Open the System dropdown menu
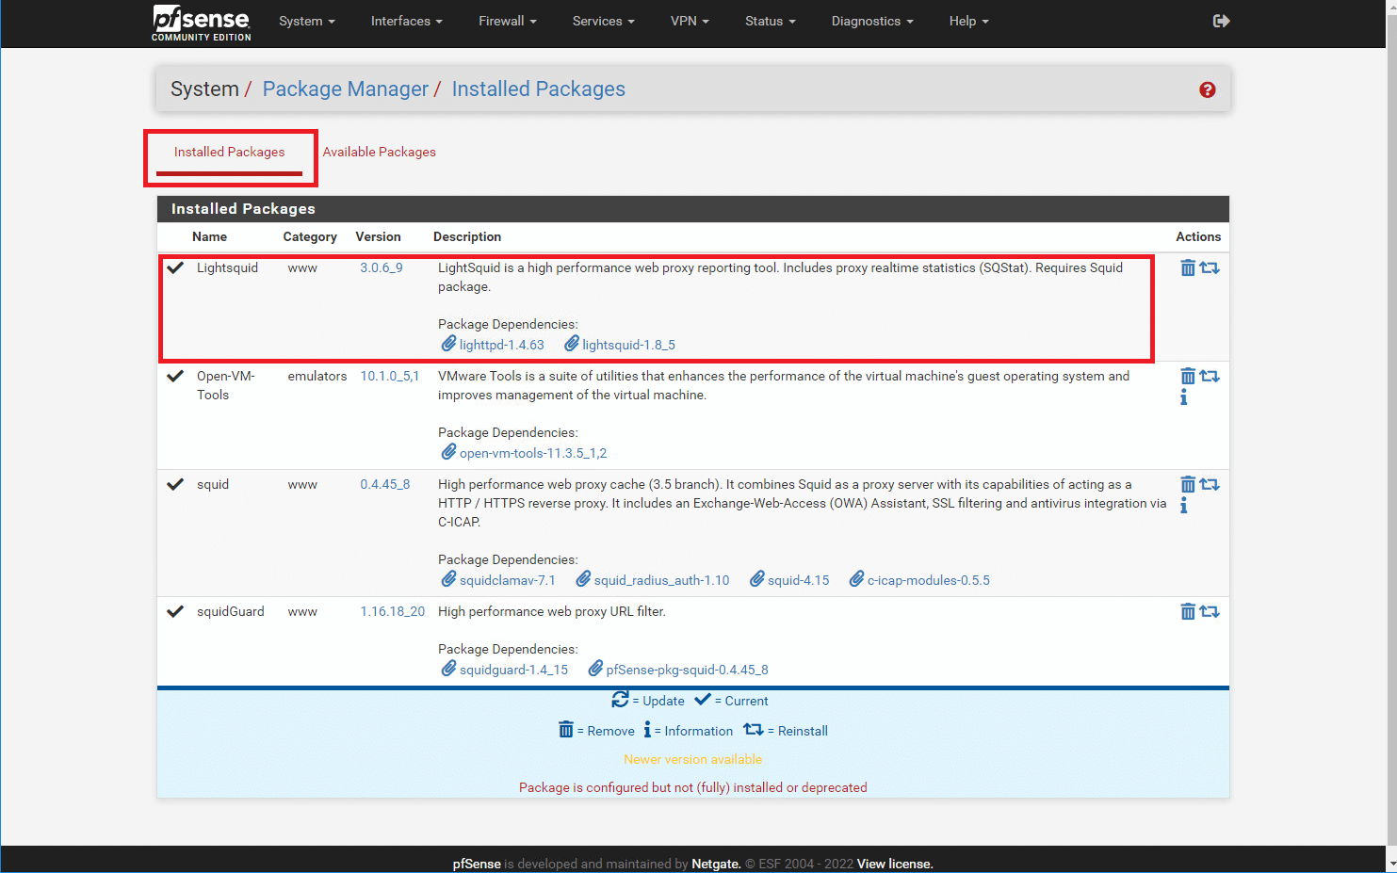 point(307,21)
